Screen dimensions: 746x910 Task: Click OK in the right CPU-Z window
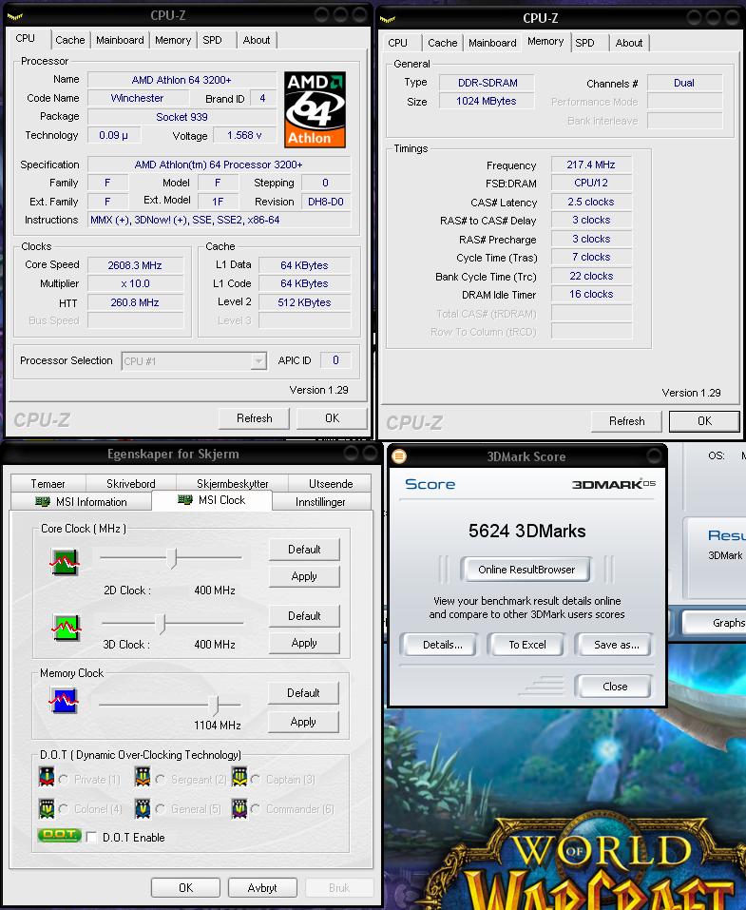pyautogui.click(x=704, y=421)
